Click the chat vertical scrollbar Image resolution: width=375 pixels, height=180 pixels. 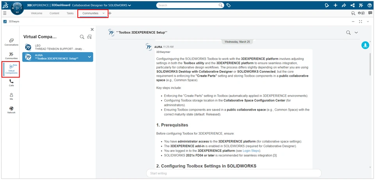(x=370, y=64)
